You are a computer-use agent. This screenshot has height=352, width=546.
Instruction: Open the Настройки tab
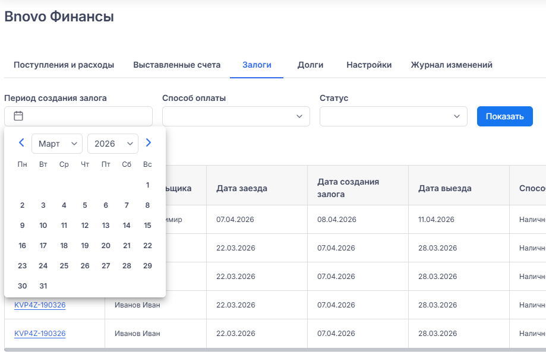(x=369, y=65)
